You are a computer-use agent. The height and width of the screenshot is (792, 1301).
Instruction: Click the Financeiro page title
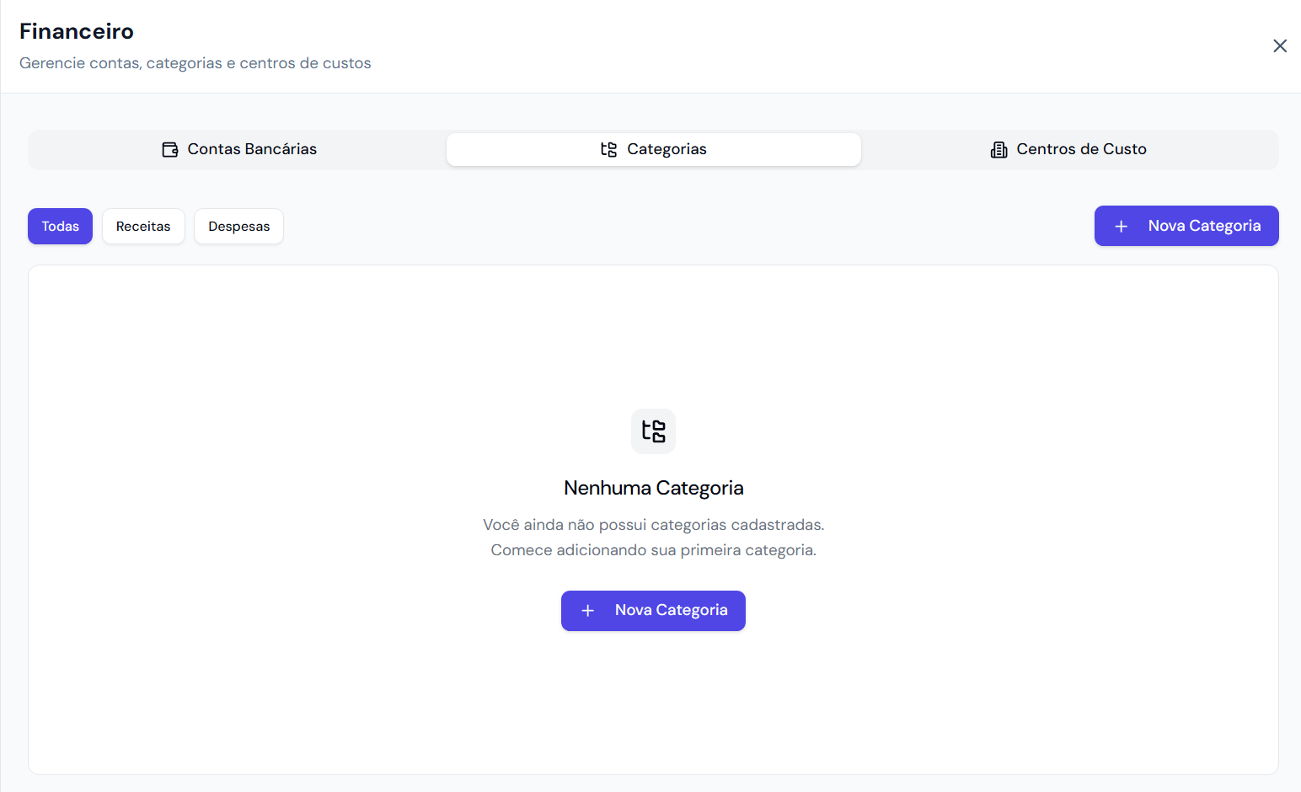coord(77,31)
